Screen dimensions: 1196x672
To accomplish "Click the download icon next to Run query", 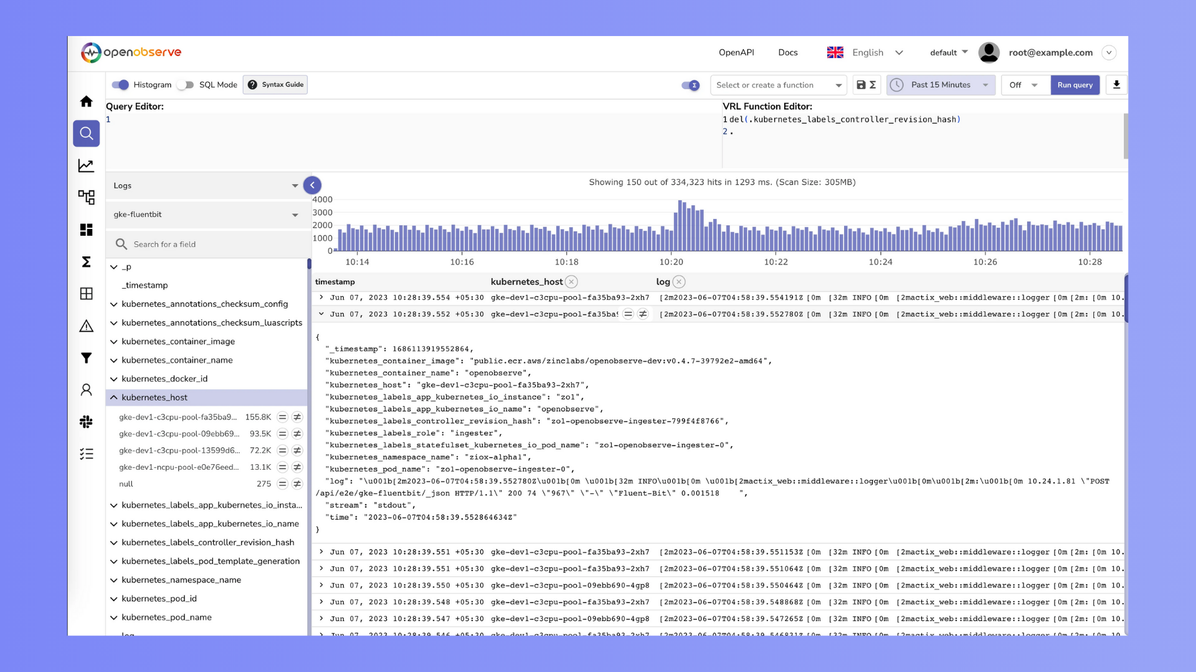I will [1117, 85].
